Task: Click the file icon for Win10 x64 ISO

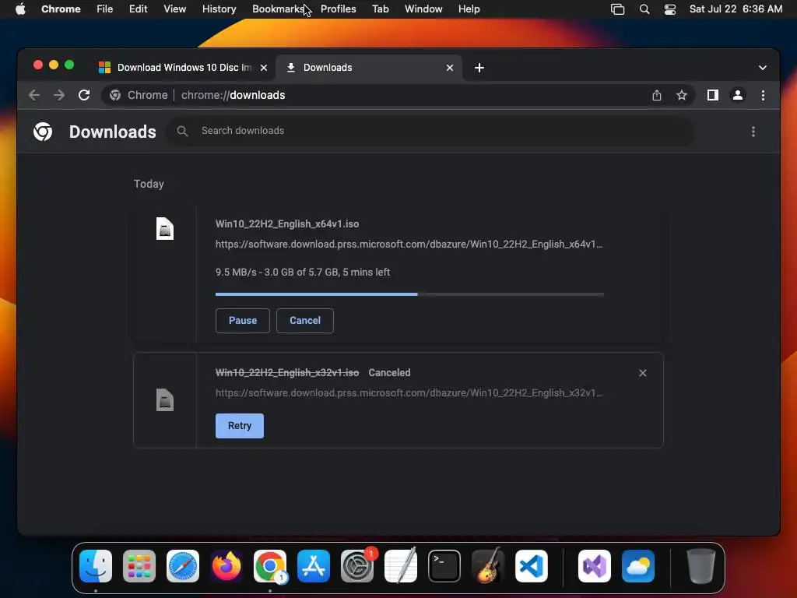Action: tap(165, 228)
